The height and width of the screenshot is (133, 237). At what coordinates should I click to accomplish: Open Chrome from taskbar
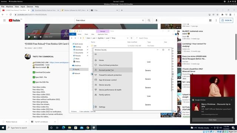[88, 128]
